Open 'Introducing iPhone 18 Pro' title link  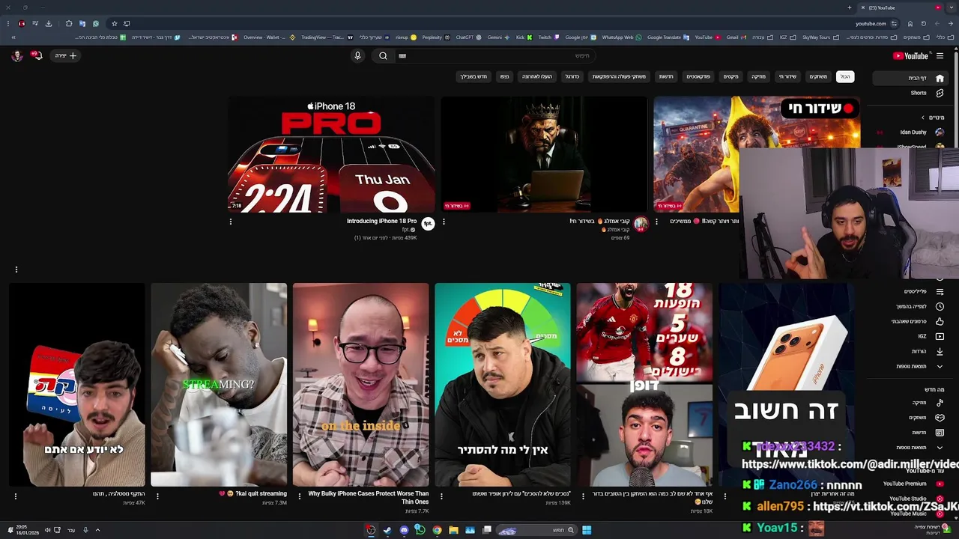[x=381, y=221]
